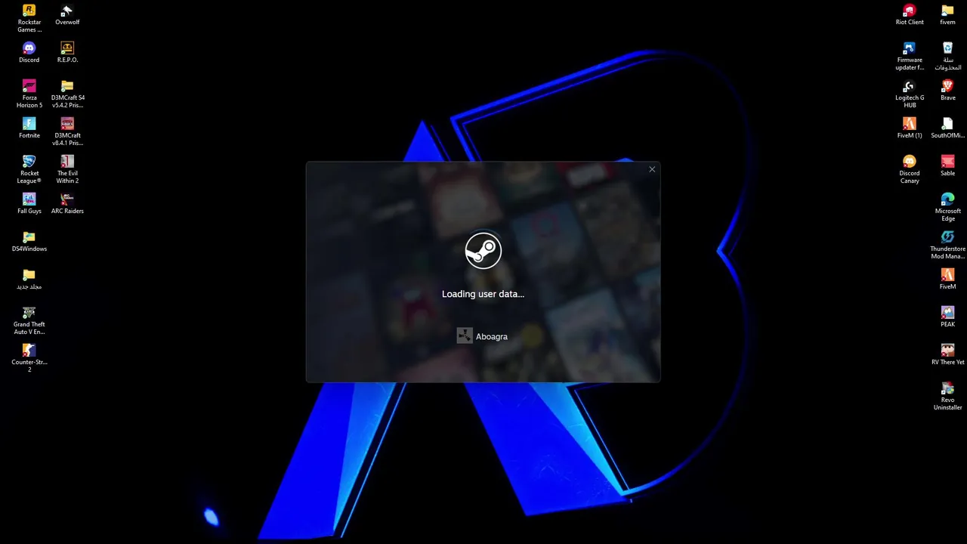Select the FiveM (1) shortcut
Screen dimensions: 967x544
pos(910,124)
